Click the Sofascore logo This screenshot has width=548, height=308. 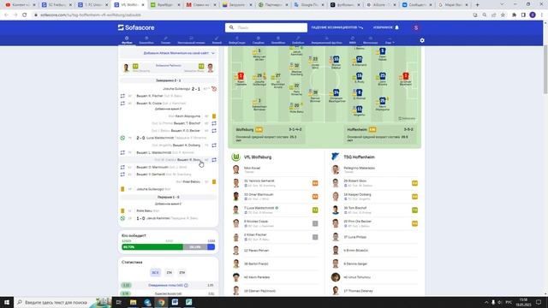coord(136,27)
